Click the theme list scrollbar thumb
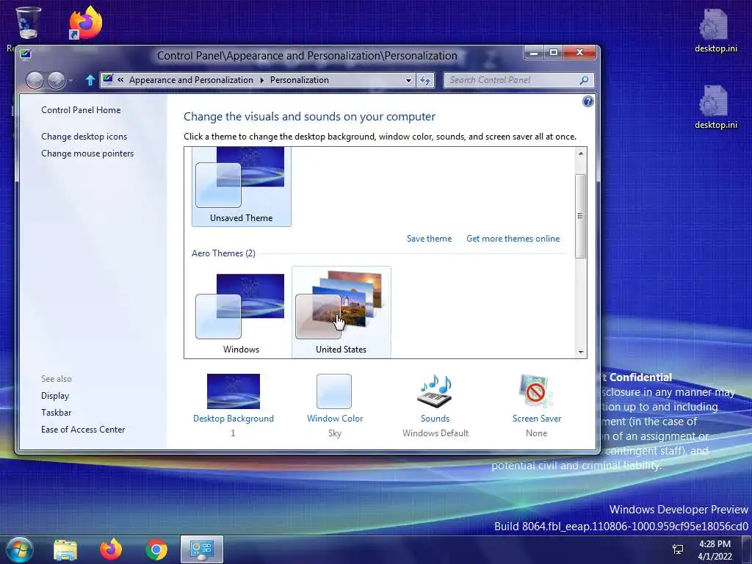Screen dimensions: 752x564 click(581, 216)
